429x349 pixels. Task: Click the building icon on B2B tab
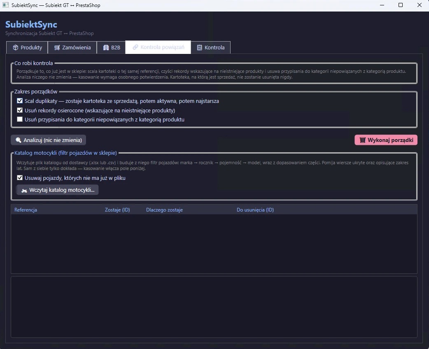click(106, 48)
